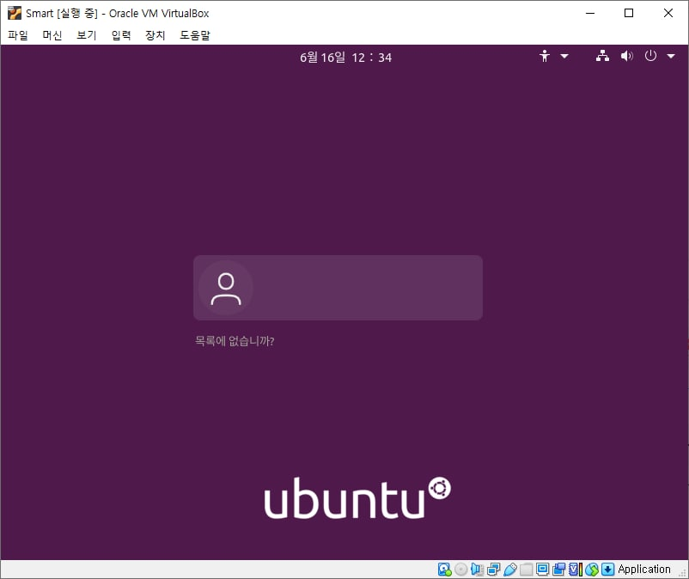Screen dimensions: 689x579
Task: Select the user account on login screen
Action: click(x=338, y=288)
